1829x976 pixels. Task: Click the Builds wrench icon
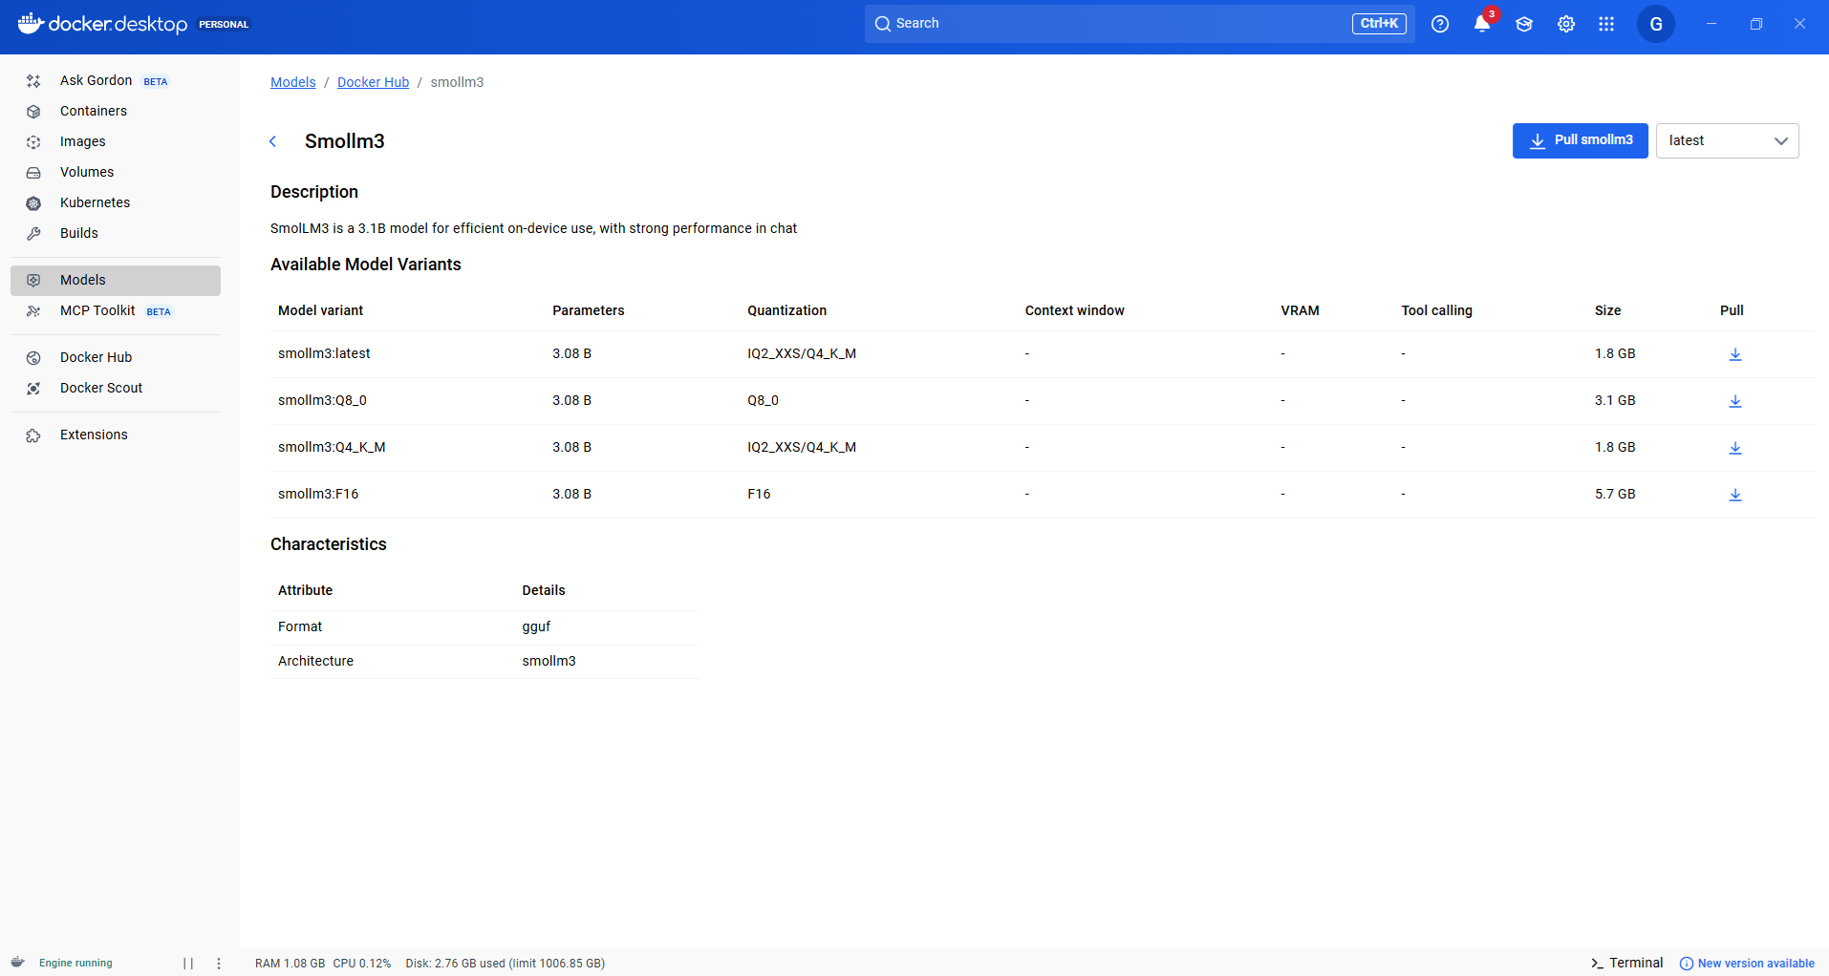point(33,234)
